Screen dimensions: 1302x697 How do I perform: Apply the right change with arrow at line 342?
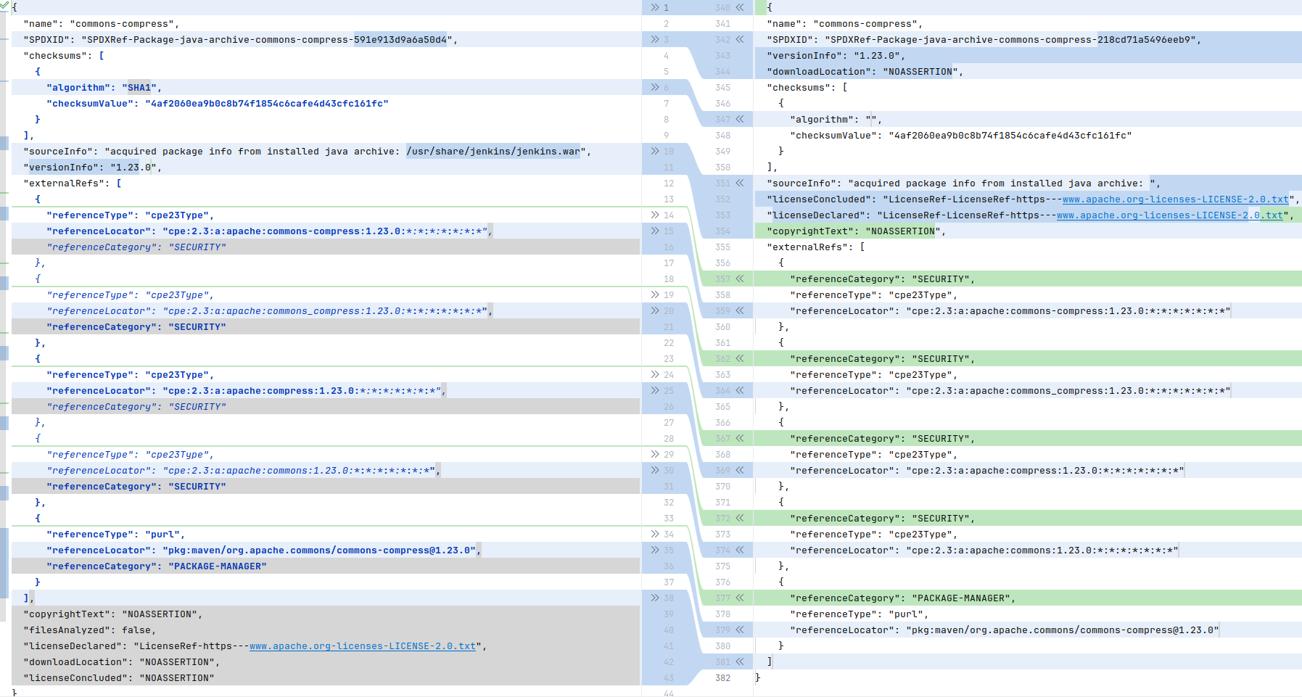[x=740, y=39]
